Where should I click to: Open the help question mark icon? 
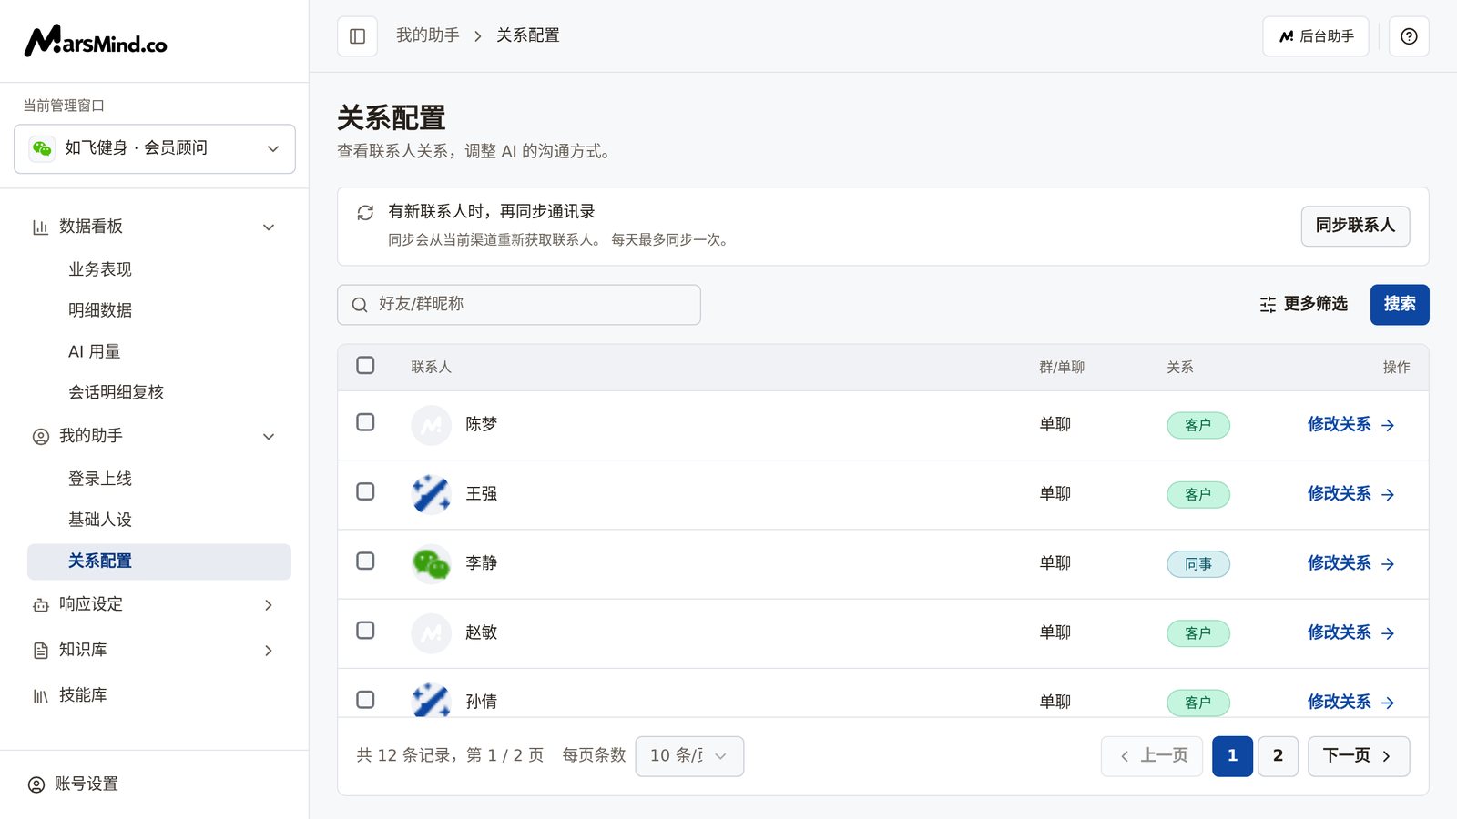pos(1409,36)
